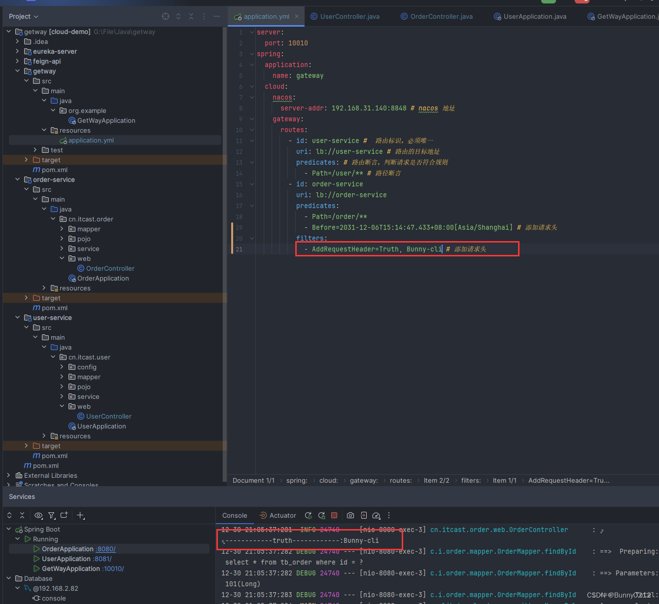Click GetWayApplication class icon in tree
659x604 pixels.
point(72,120)
